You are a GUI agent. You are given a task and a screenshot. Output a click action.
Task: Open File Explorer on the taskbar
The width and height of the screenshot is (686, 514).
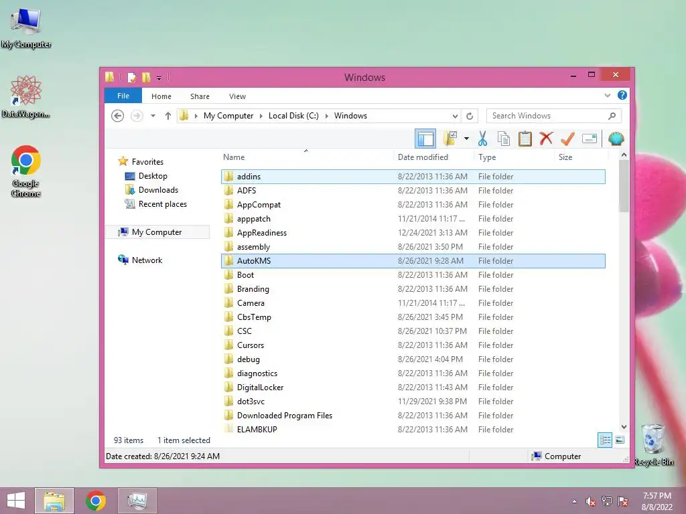[54, 501]
